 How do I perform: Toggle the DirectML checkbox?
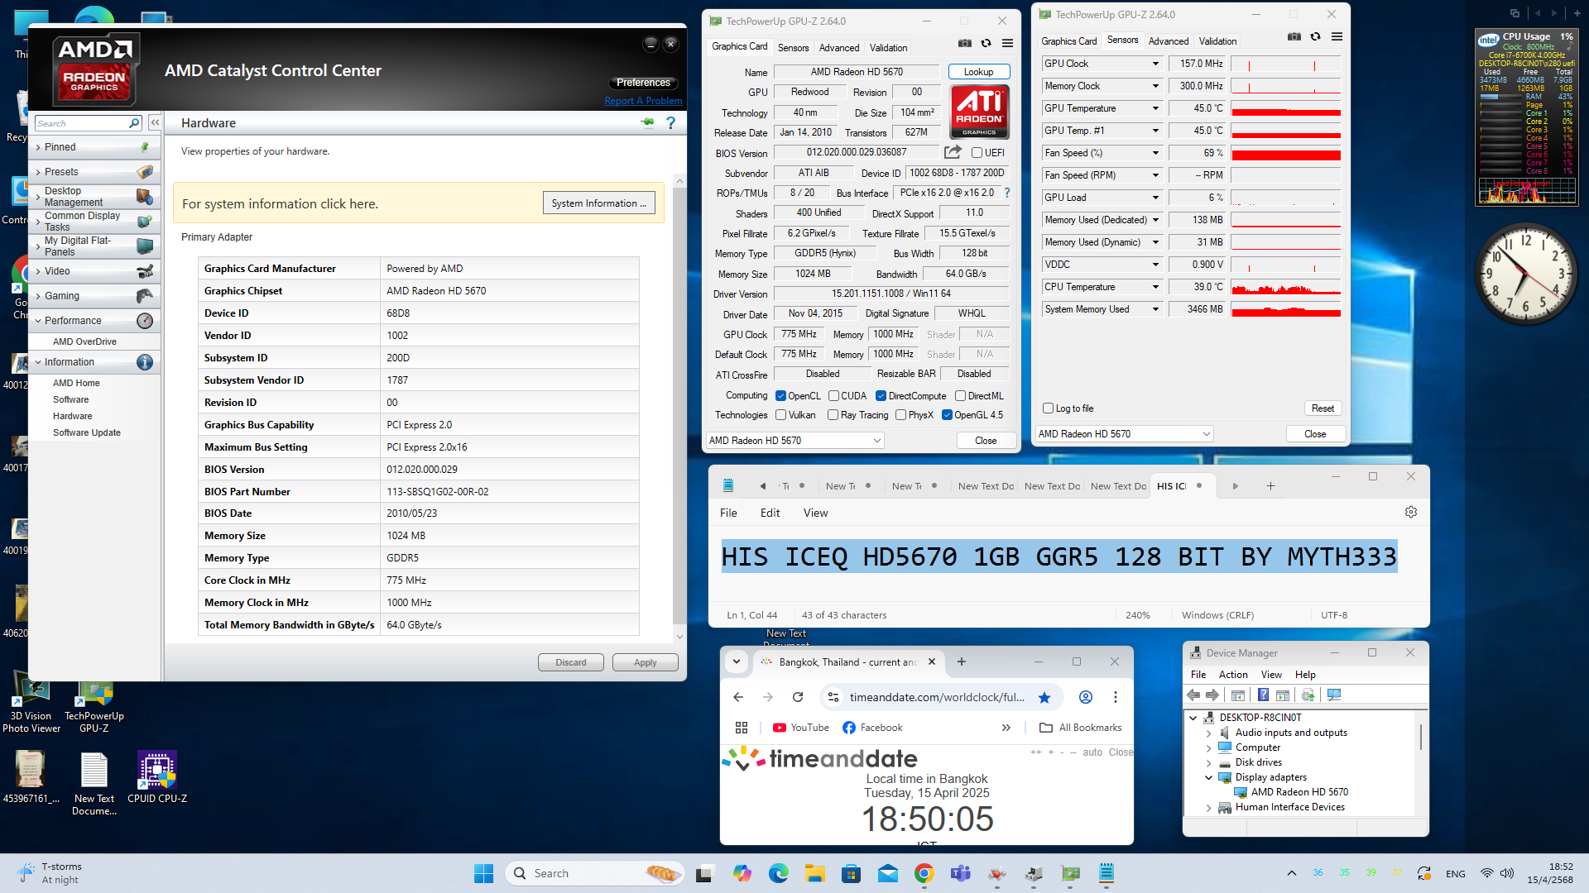click(961, 396)
